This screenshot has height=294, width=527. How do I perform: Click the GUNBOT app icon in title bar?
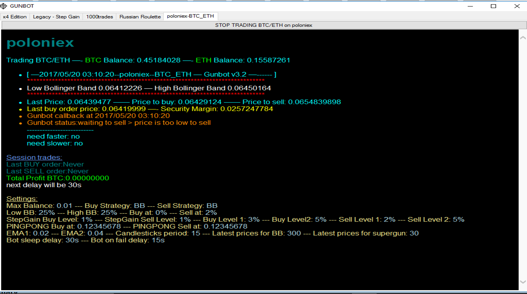point(3,6)
